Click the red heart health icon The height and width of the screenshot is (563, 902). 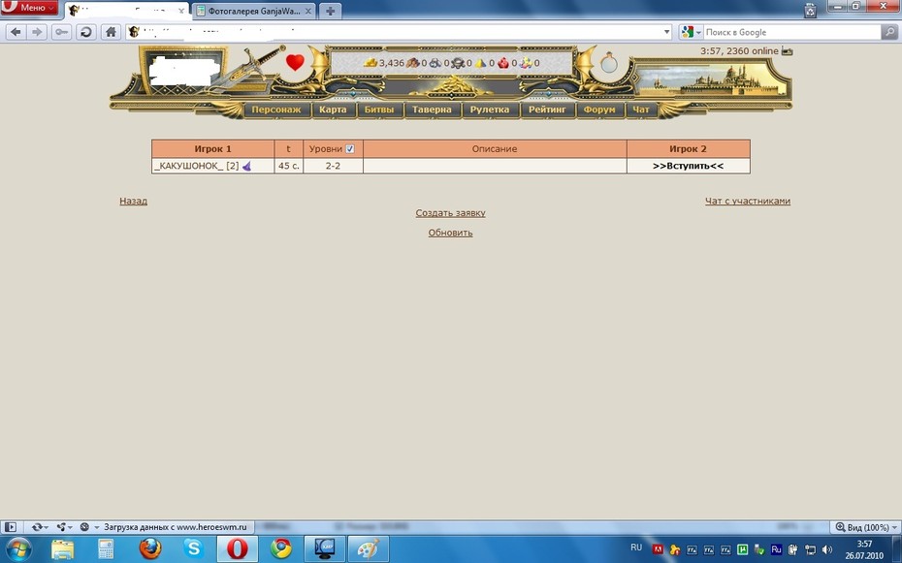[x=295, y=62]
